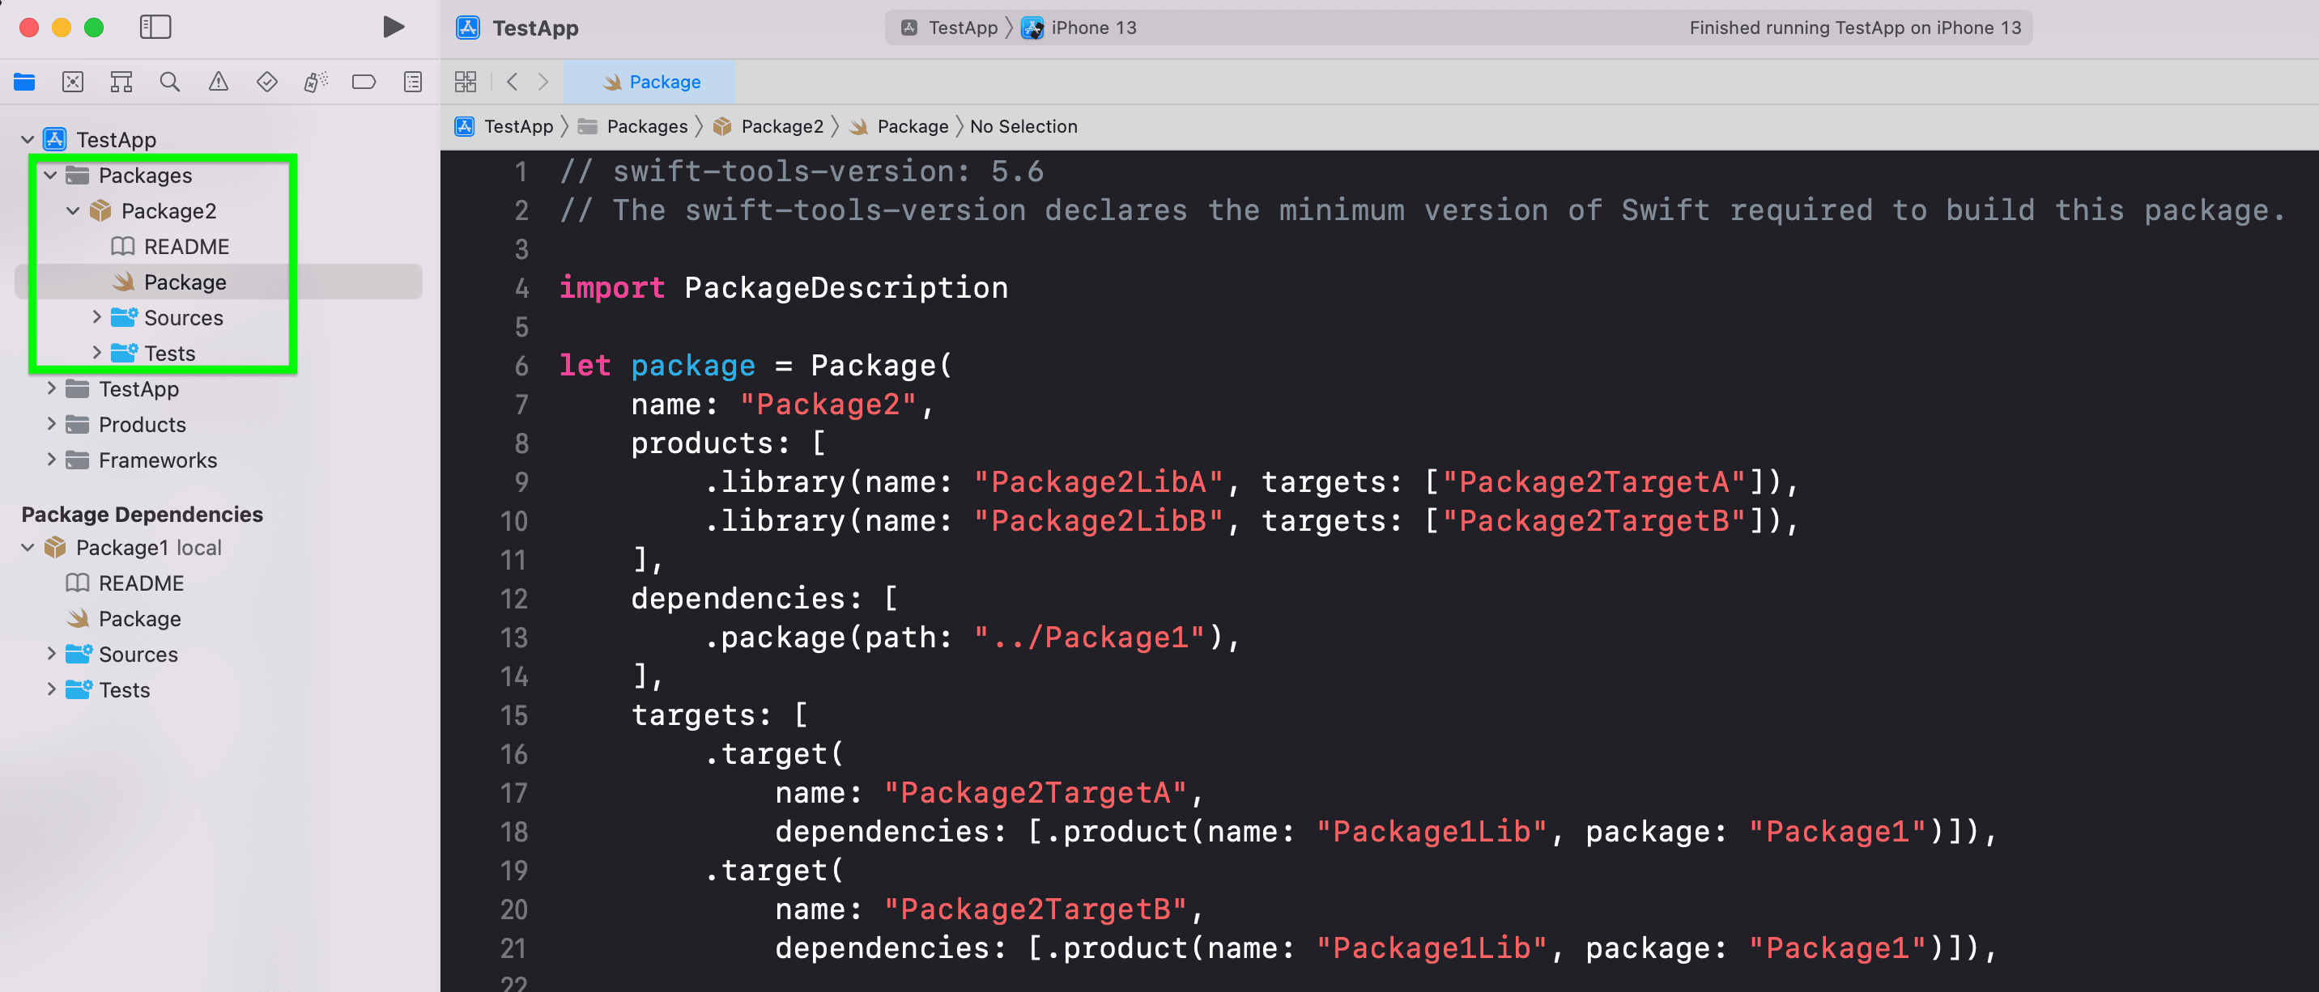Click Packages in the breadcrumb jump bar
Viewport: 2319px width, 992px height.
point(646,126)
